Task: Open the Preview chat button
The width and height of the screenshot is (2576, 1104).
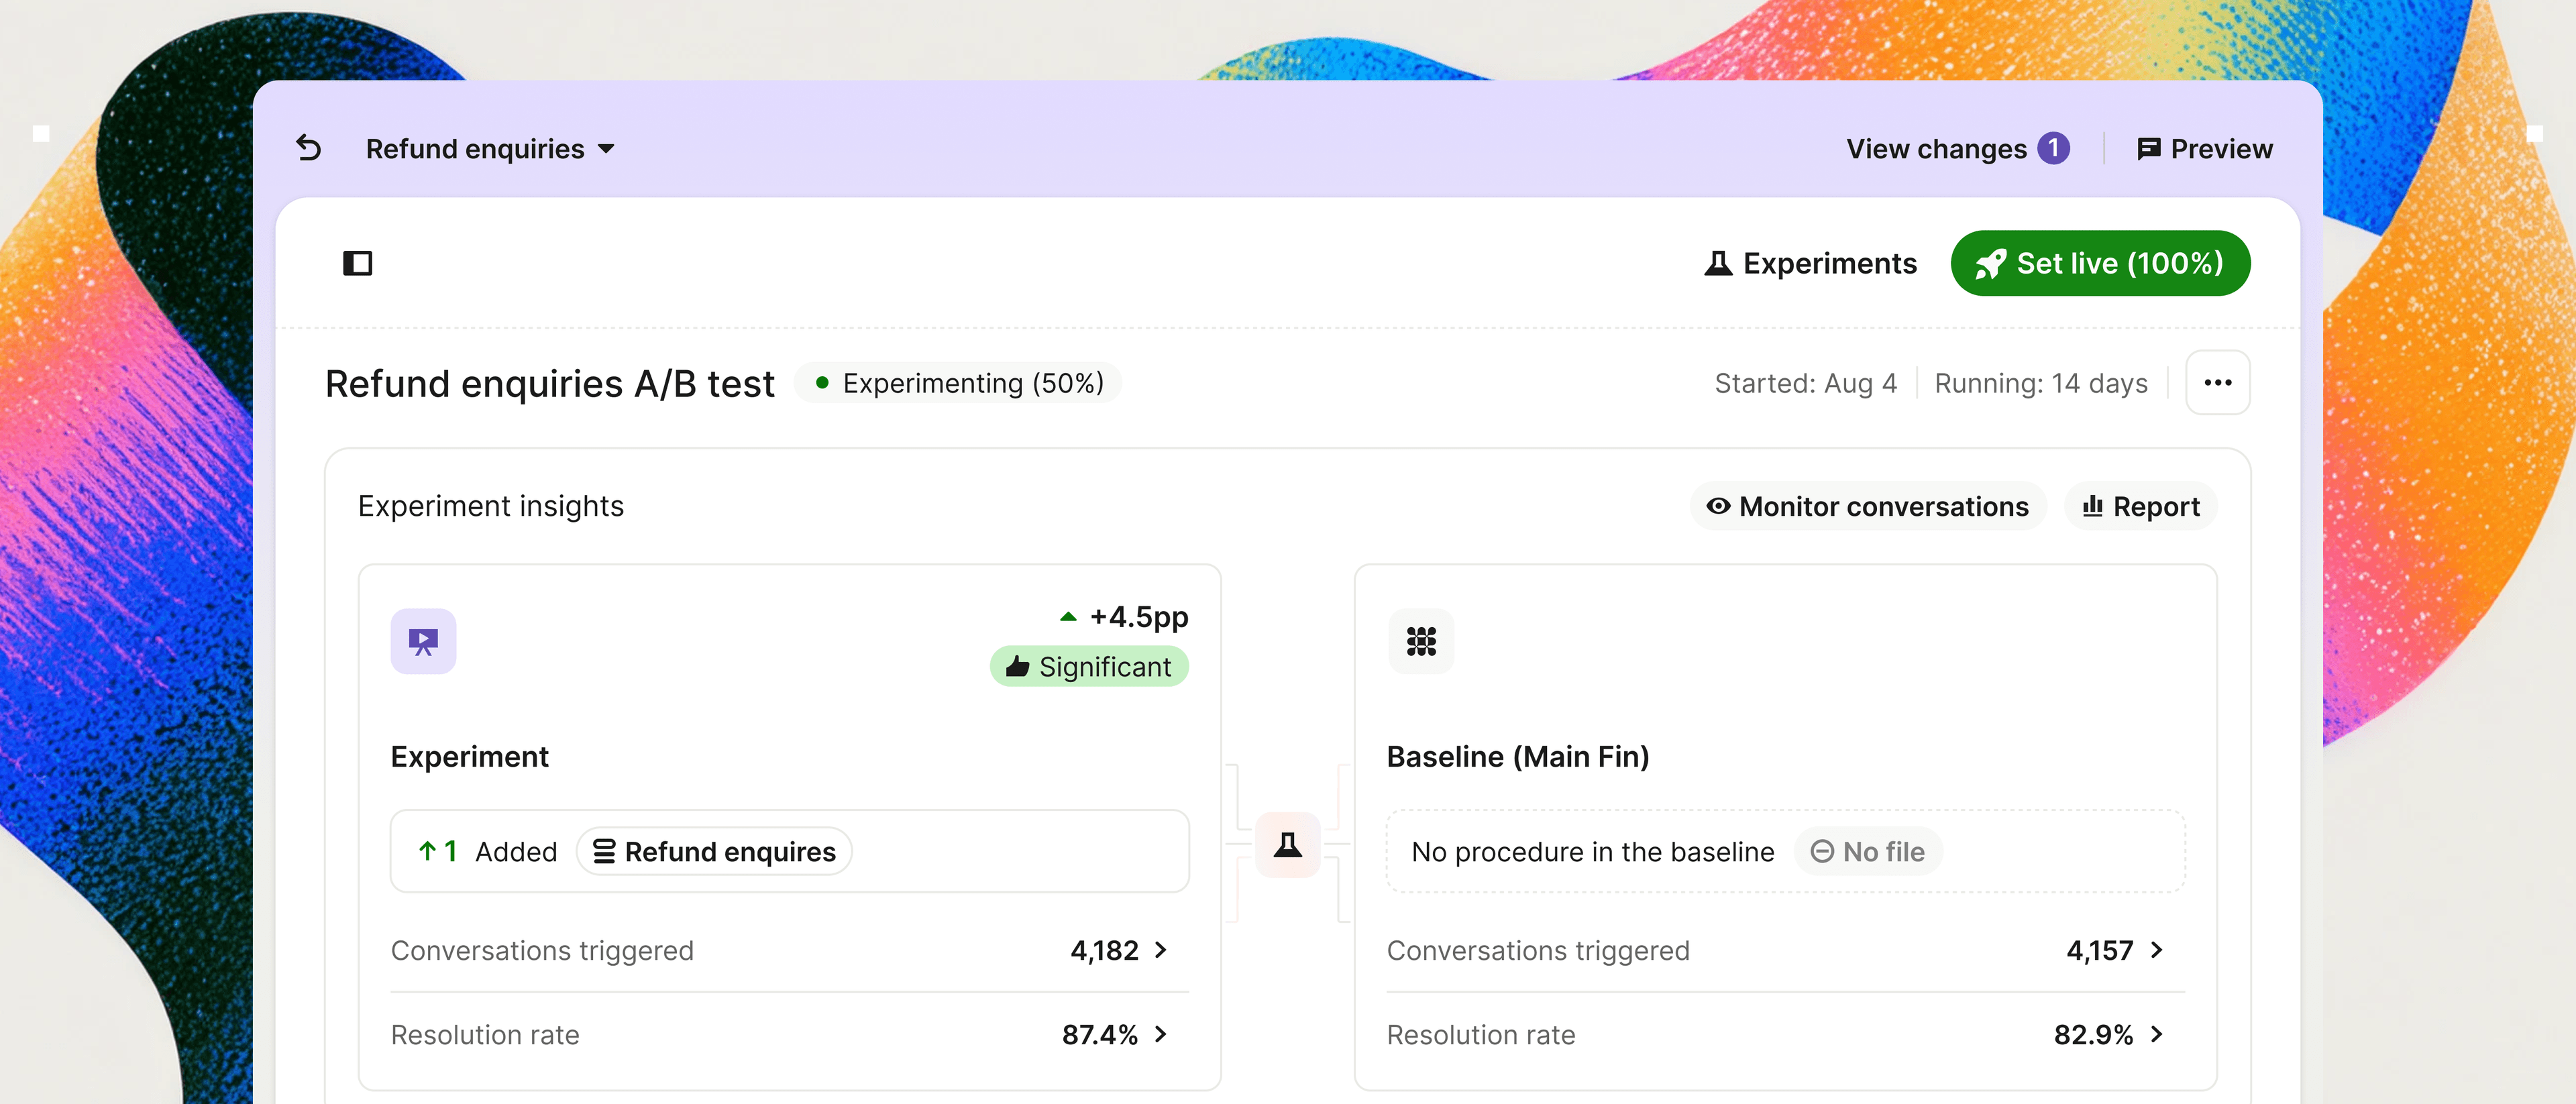Action: point(2205,149)
